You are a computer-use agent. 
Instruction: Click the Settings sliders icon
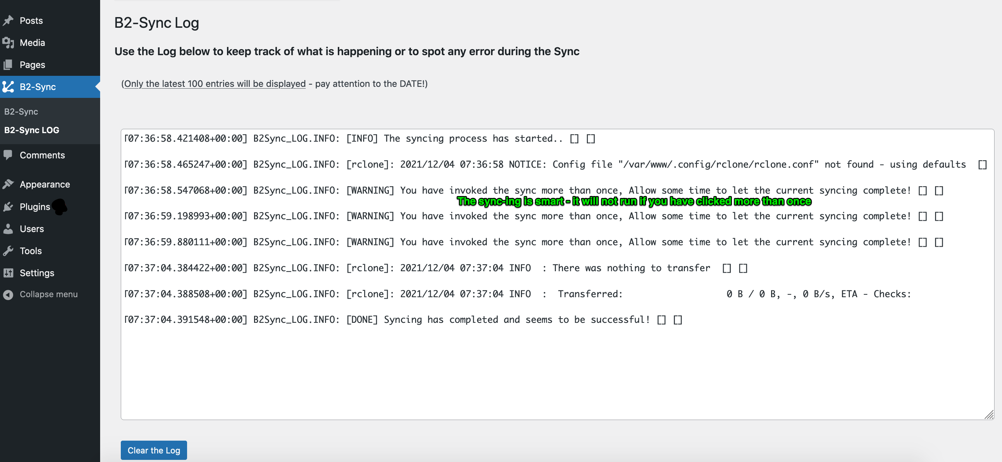8,273
